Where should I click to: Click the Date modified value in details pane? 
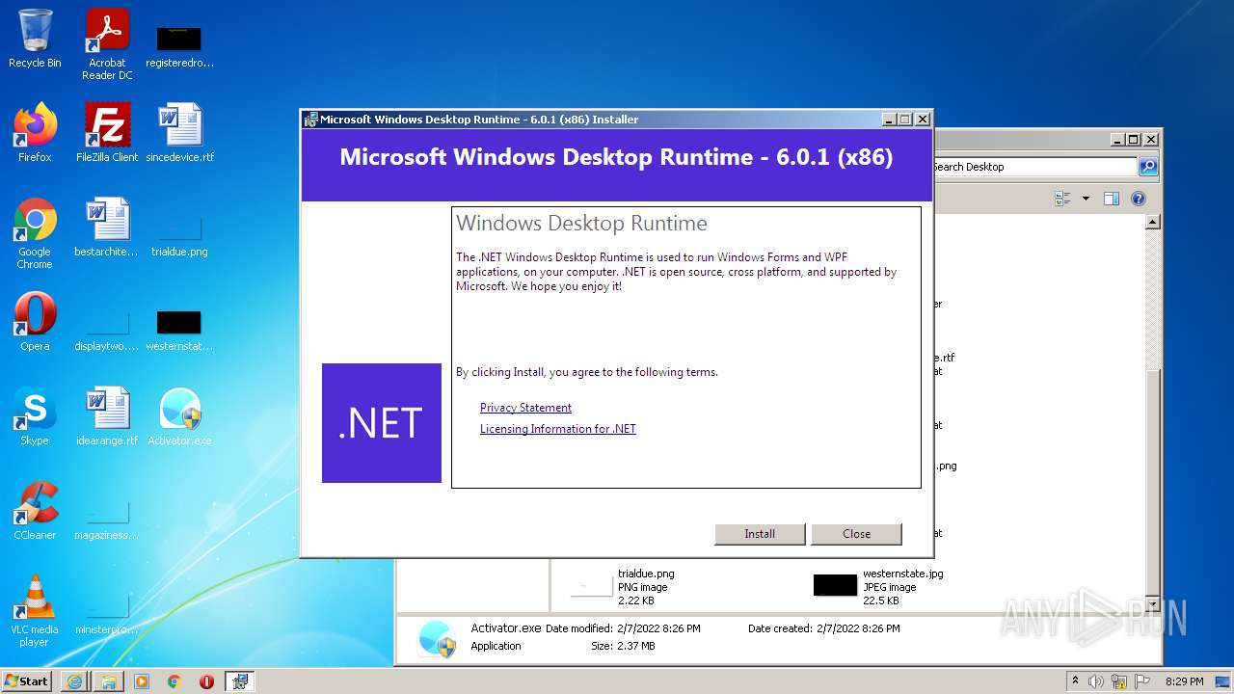pyautogui.click(x=657, y=628)
